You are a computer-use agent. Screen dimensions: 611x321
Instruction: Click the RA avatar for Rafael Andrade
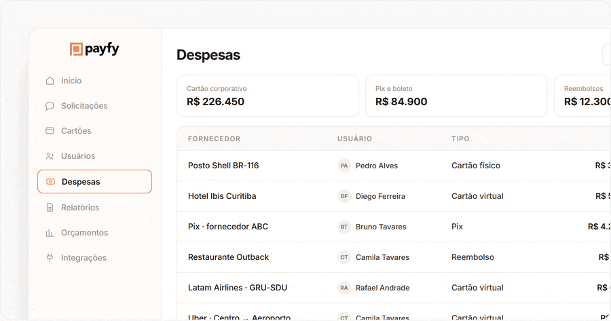(344, 288)
